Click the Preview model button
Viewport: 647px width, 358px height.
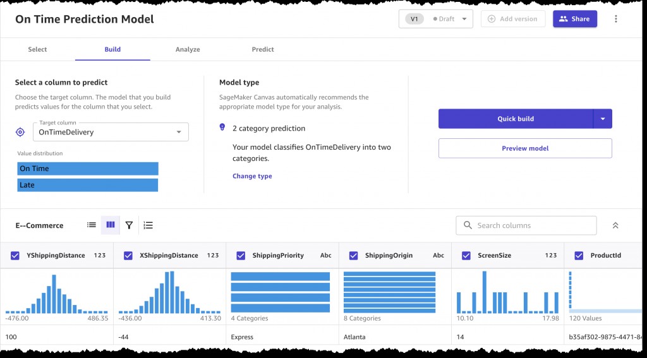525,148
